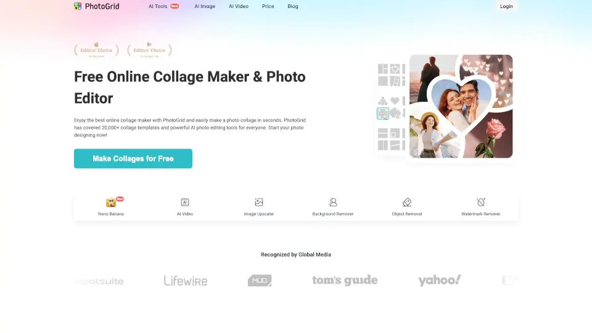Open the Nano Banana tool icon
The image size is (592, 333).
point(110,202)
